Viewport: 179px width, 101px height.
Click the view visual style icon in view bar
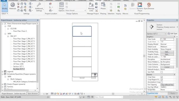tap(55, 94)
